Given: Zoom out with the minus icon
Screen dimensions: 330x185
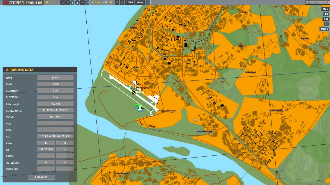Looking at the screenshot, I should 122,3.
